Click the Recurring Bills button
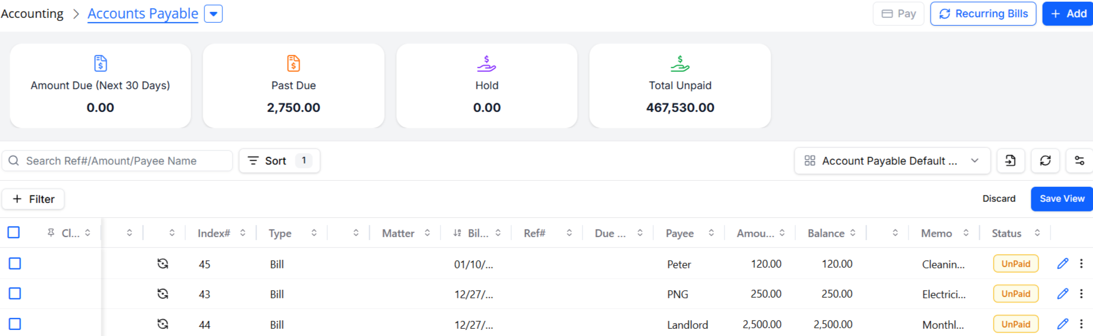The image size is (1093, 336). [x=983, y=14]
